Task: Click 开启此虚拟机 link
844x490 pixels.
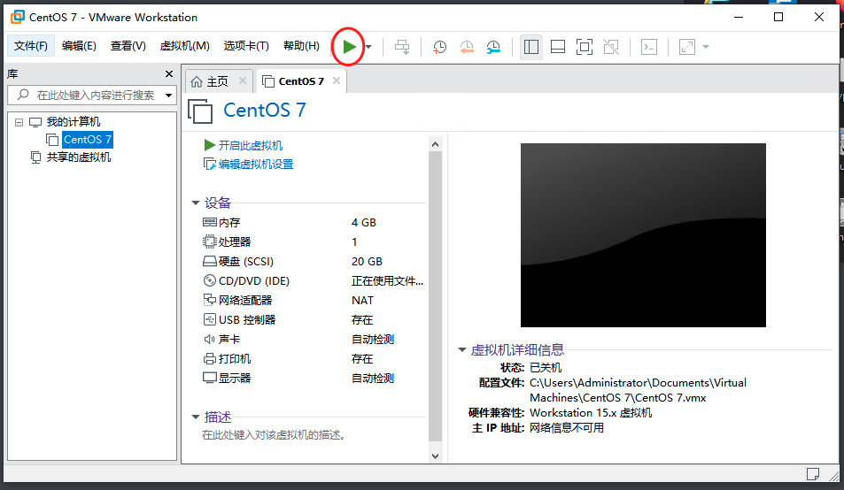Action: coord(251,146)
